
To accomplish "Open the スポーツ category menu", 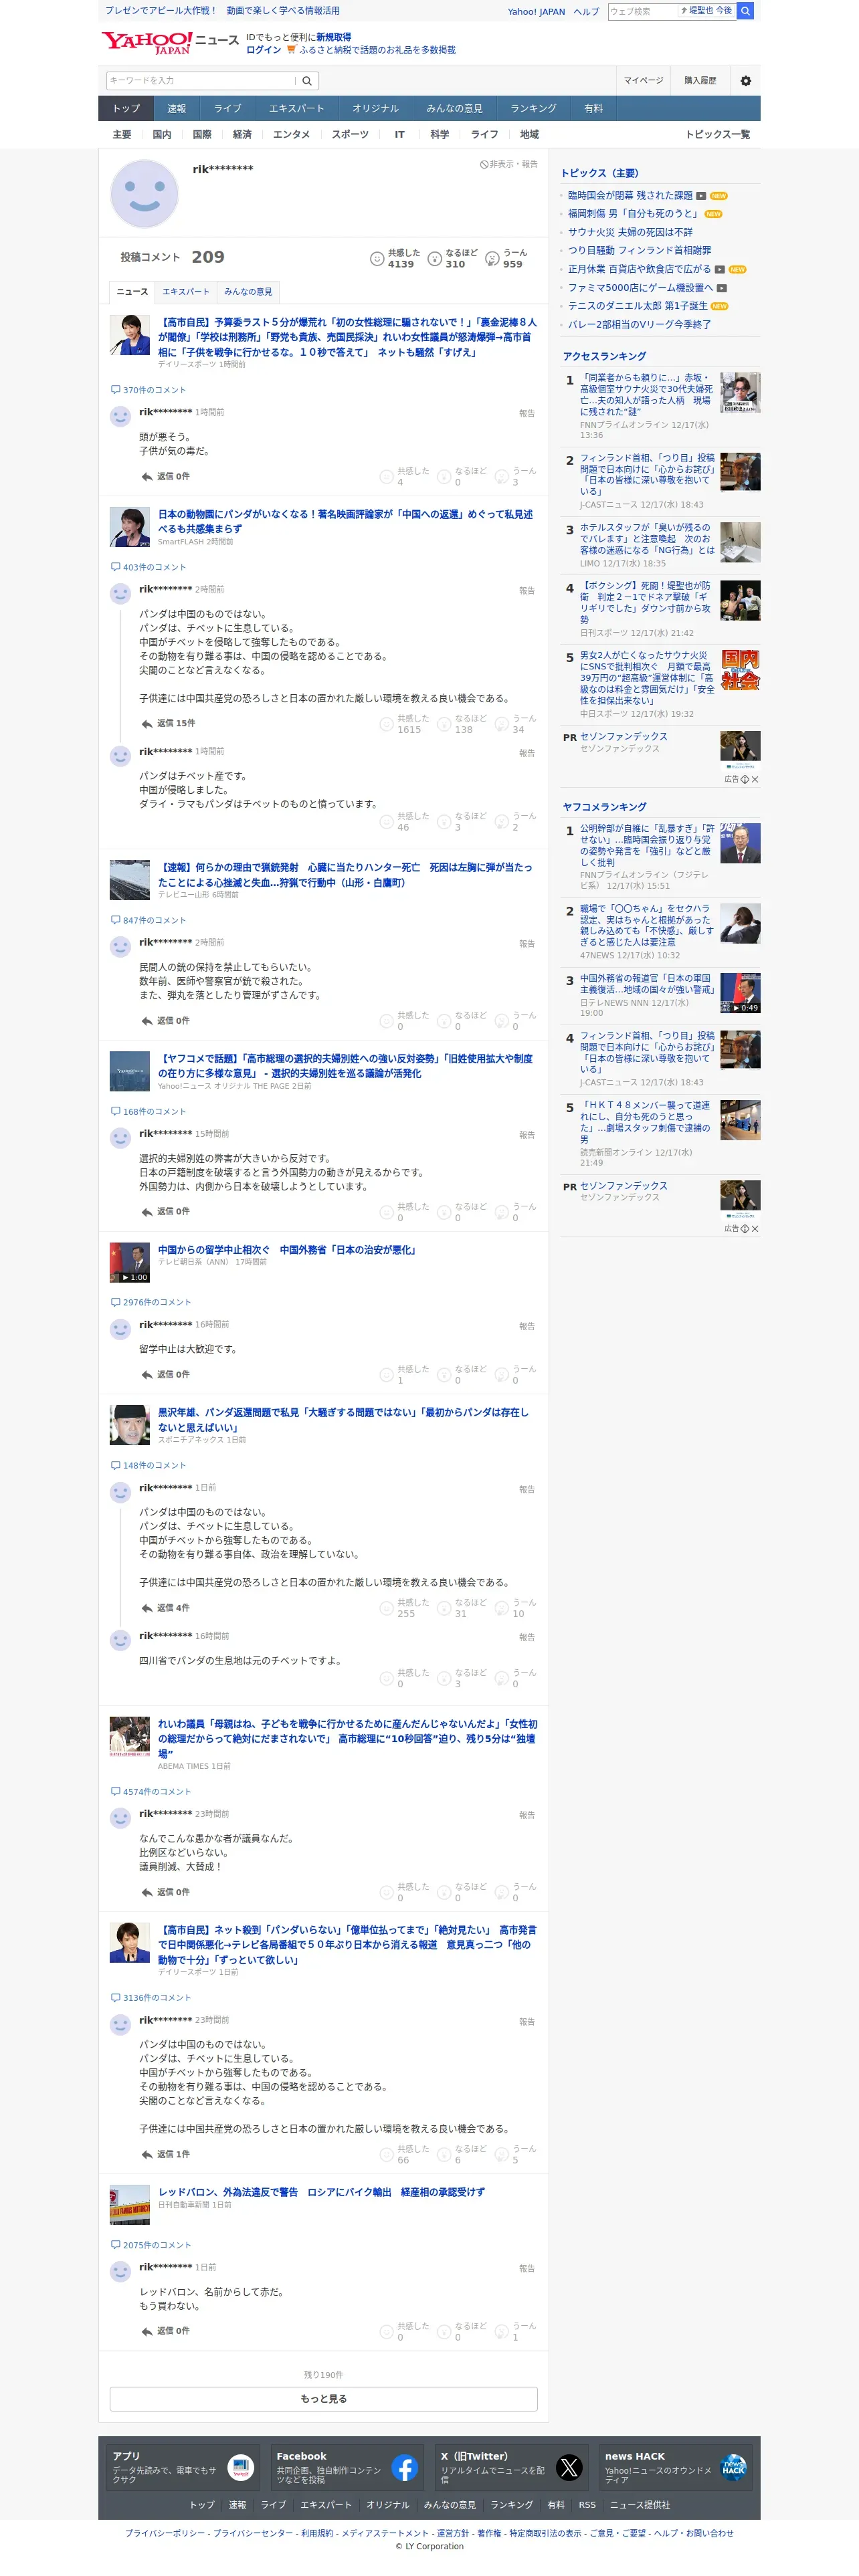I will [350, 134].
